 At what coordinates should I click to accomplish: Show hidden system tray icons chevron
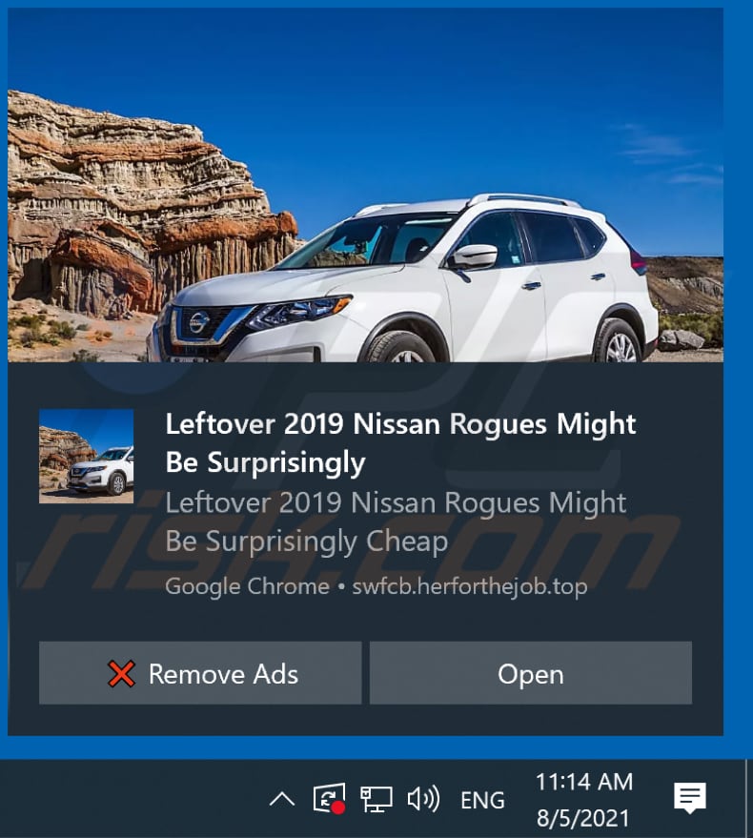(x=282, y=800)
